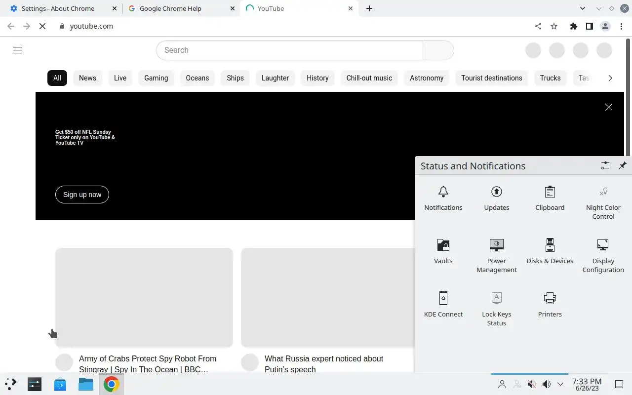
Task: Click the muted audio tray icon
Action: click(x=531, y=384)
